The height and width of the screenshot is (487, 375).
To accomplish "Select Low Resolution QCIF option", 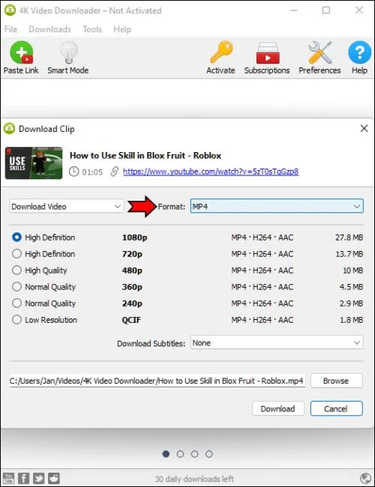I will 16,320.
